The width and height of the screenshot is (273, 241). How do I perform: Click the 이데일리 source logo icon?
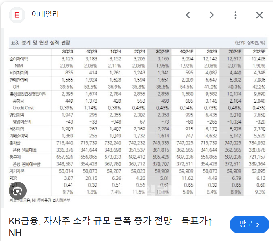[x=17, y=15]
